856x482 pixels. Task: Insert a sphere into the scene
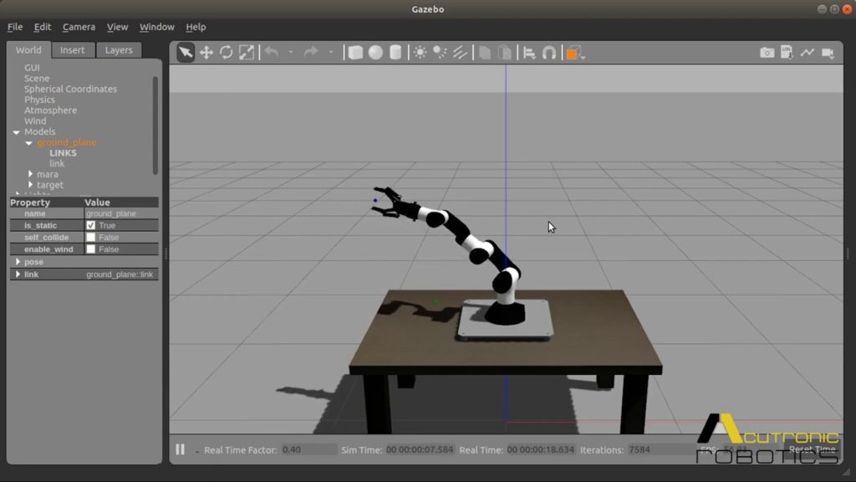pyautogui.click(x=374, y=52)
